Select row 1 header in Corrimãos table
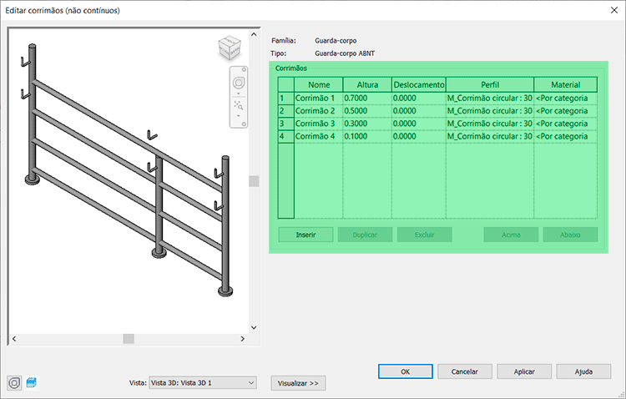The width and height of the screenshot is (626, 399). click(x=285, y=98)
